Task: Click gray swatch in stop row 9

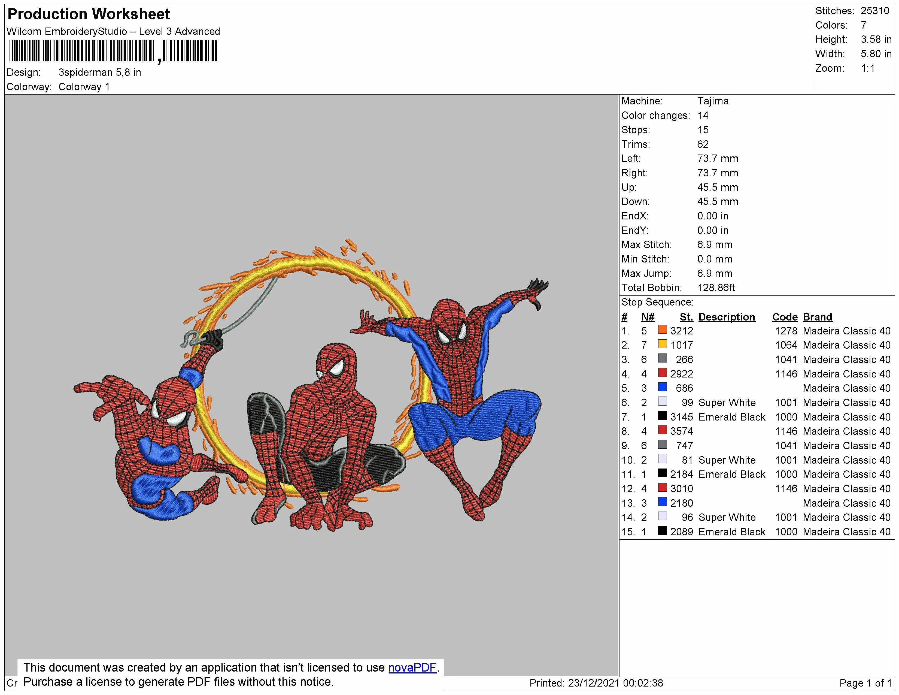Action: coord(662,444)
